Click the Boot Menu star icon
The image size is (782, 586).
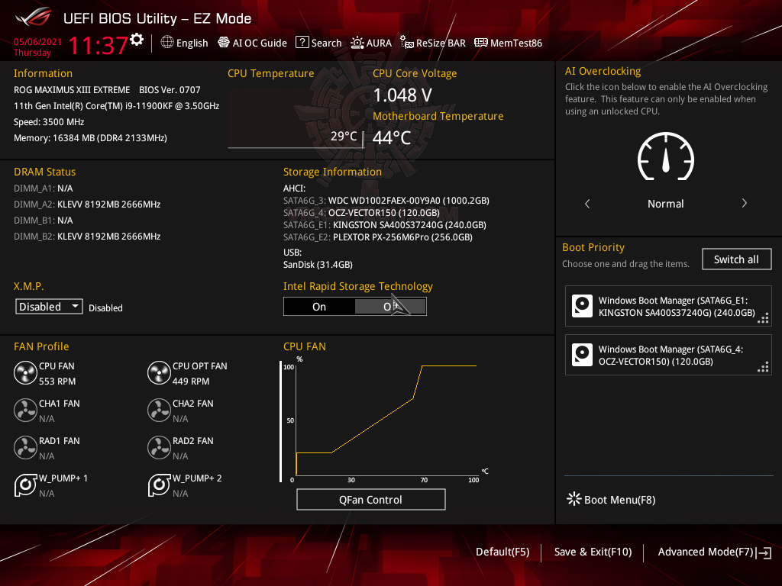pyautogui.click(x=574, y=499)
